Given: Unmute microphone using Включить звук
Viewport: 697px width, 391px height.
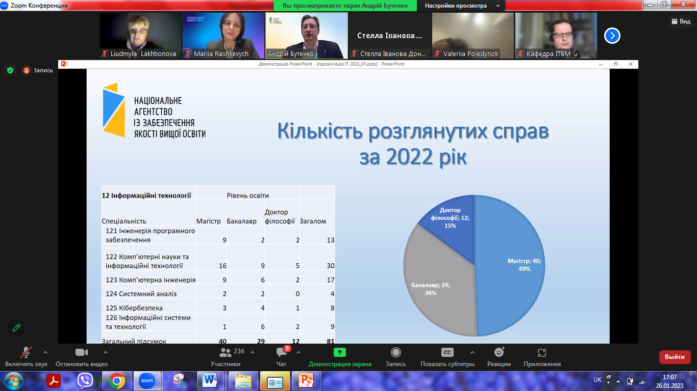Looking at the screenshot, I should (x=26, y=353).
